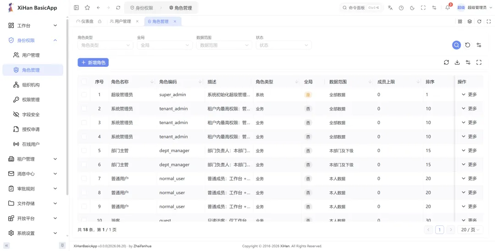495x251 pixels.
Task: Open the 超级管理员 user profile menu
Action: 474,8
